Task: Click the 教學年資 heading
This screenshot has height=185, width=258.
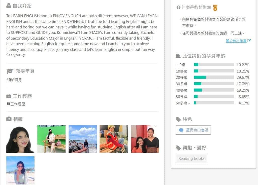Action: 25,71
